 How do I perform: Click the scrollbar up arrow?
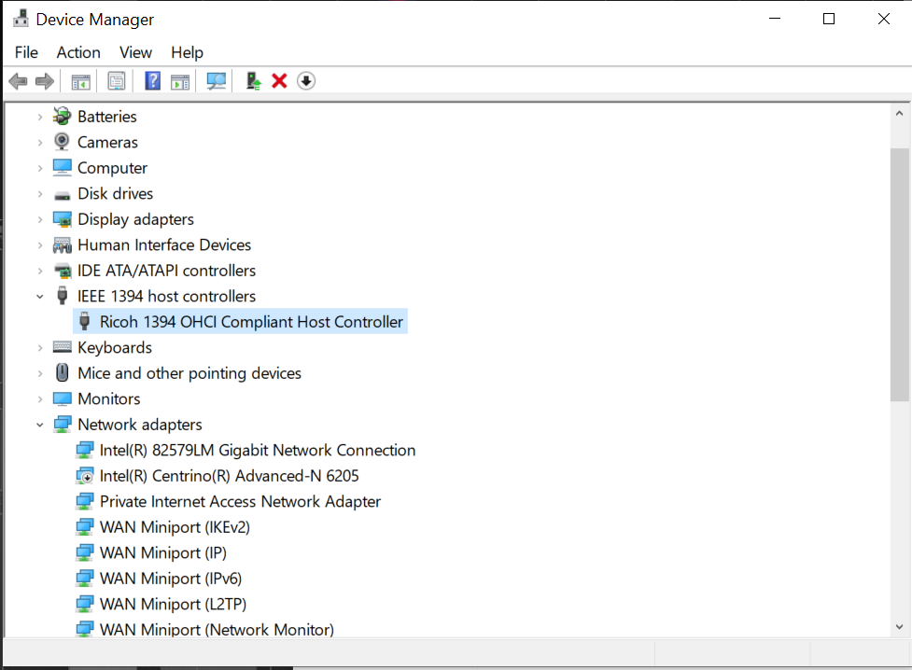click(899, 114)
